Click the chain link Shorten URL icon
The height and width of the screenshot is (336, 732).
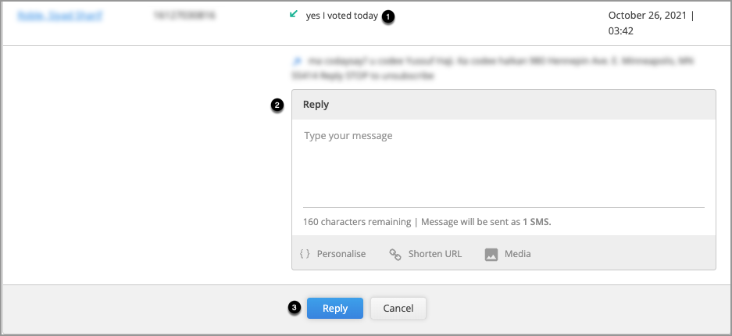(x=395, y=254)
